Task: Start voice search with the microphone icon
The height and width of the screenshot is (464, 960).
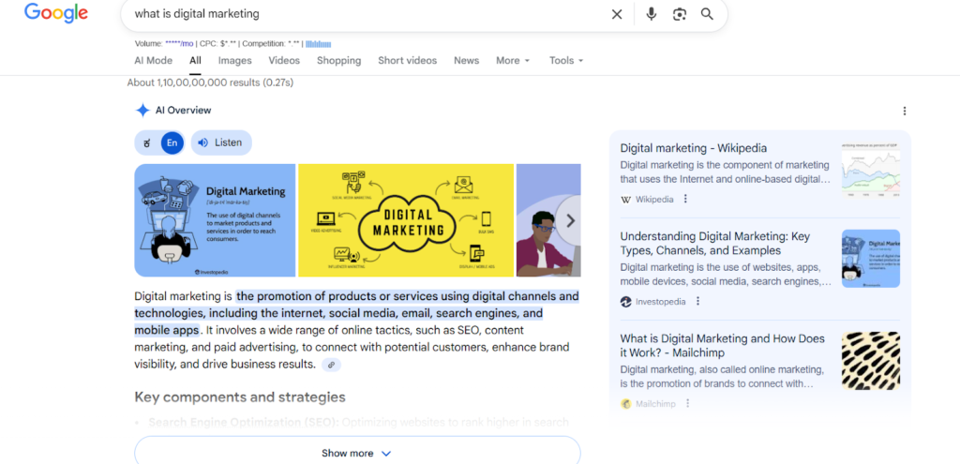Action: click(x=652, y=14)
